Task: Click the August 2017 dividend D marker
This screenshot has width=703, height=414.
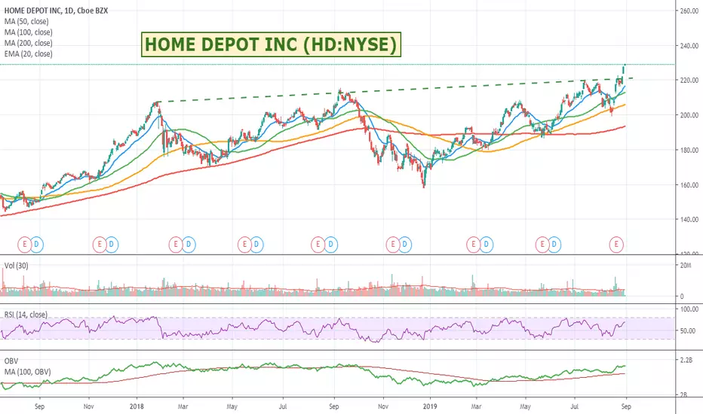Action: pos(37,245)
